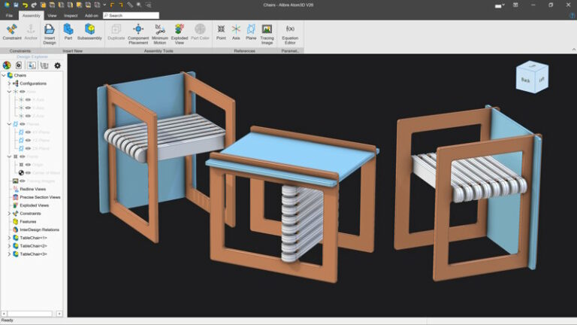Select Exploded Views tree item
The width and height of the screenshot is (577, 325).
point(35,205)
